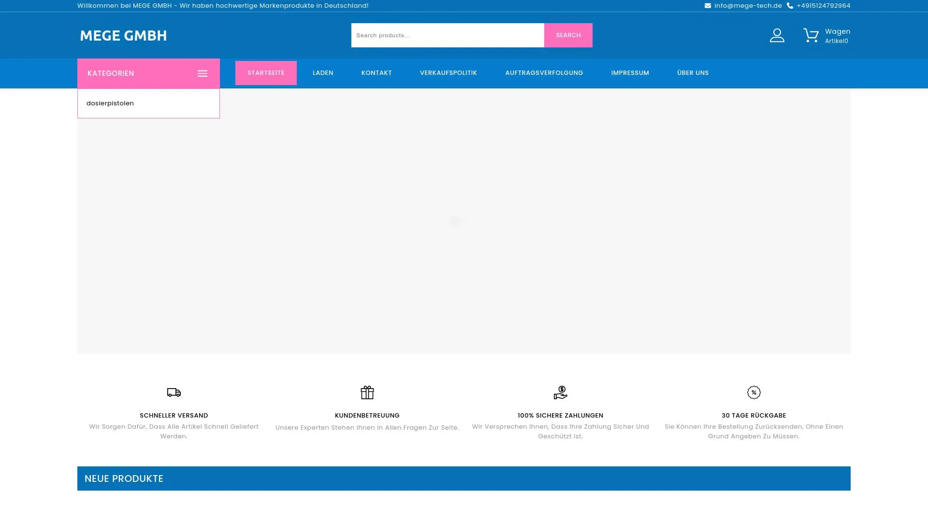Image resolution: width=928 pixels, height=522 pixels.
Task: Open Auftragsverfolgung order tracking
Action: click(544, 73)
